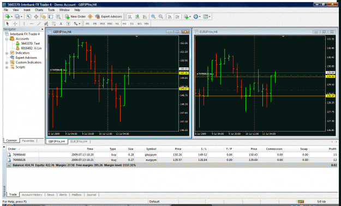Toggle Expert Advisors on or off
Image resolution: width=341 pixels, height=206 pixels.
pos(109,17)
